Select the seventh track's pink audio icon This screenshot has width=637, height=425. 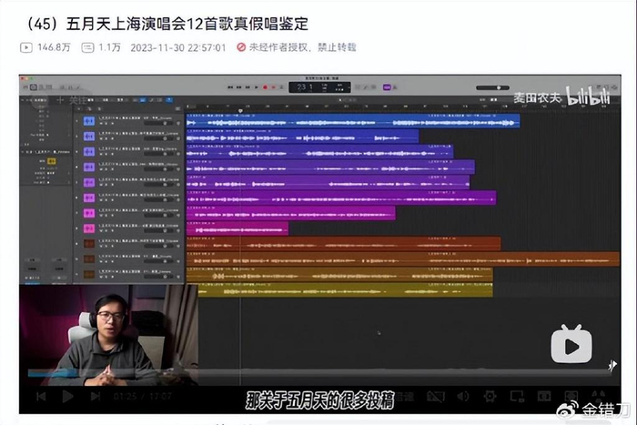[89, 213]
